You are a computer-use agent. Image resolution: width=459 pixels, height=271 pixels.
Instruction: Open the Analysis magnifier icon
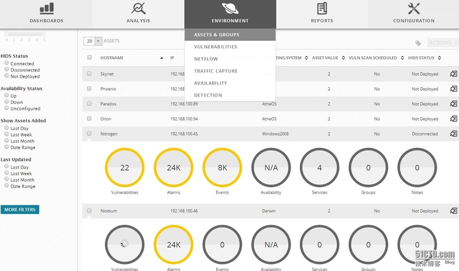click(x=139, y=9)
